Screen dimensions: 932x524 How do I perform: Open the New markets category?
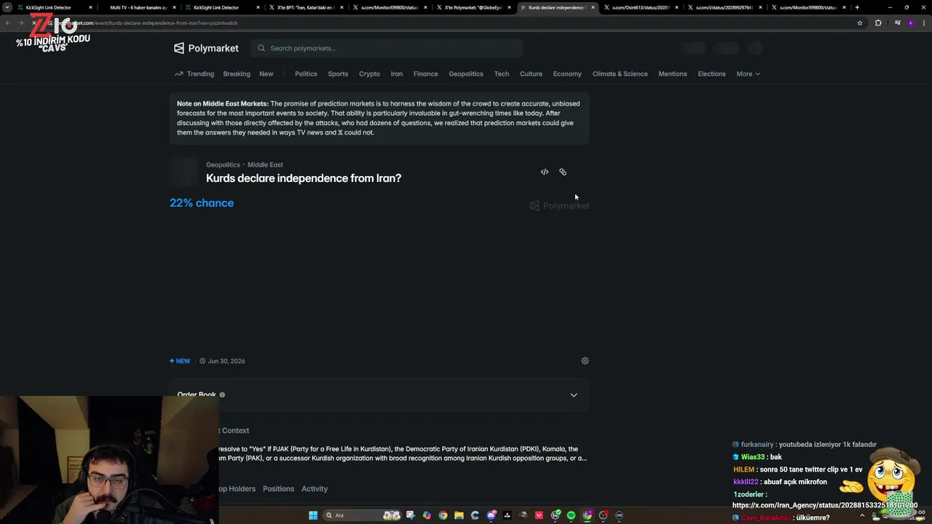(266, 74)
